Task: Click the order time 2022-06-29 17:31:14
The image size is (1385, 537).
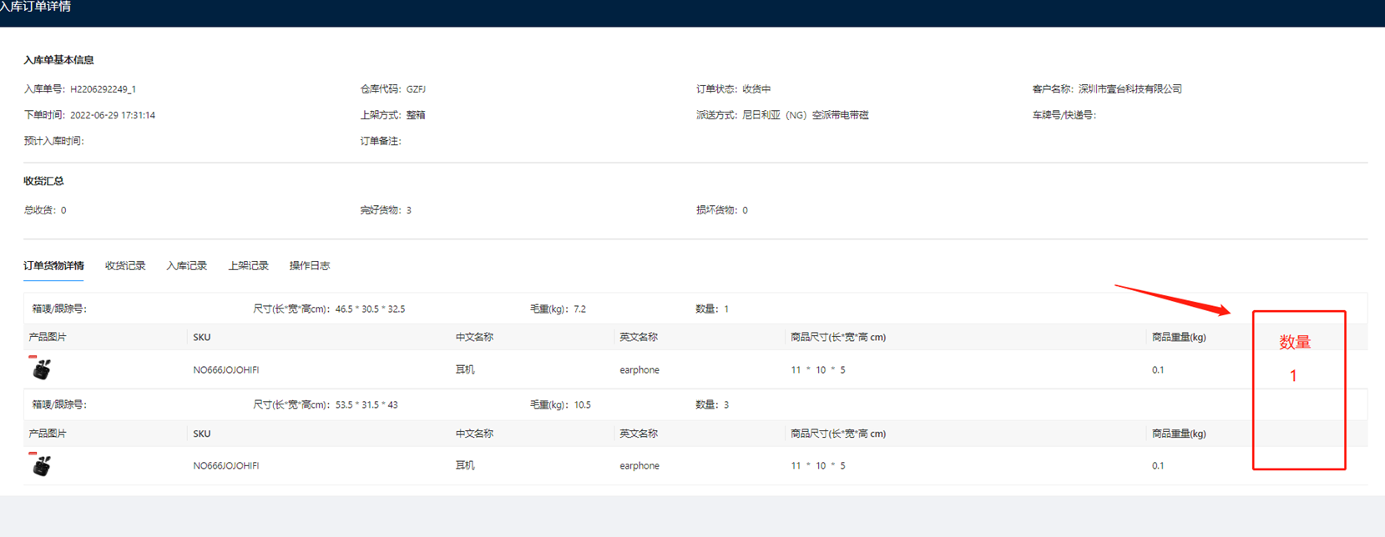Action: pos(113,116)
